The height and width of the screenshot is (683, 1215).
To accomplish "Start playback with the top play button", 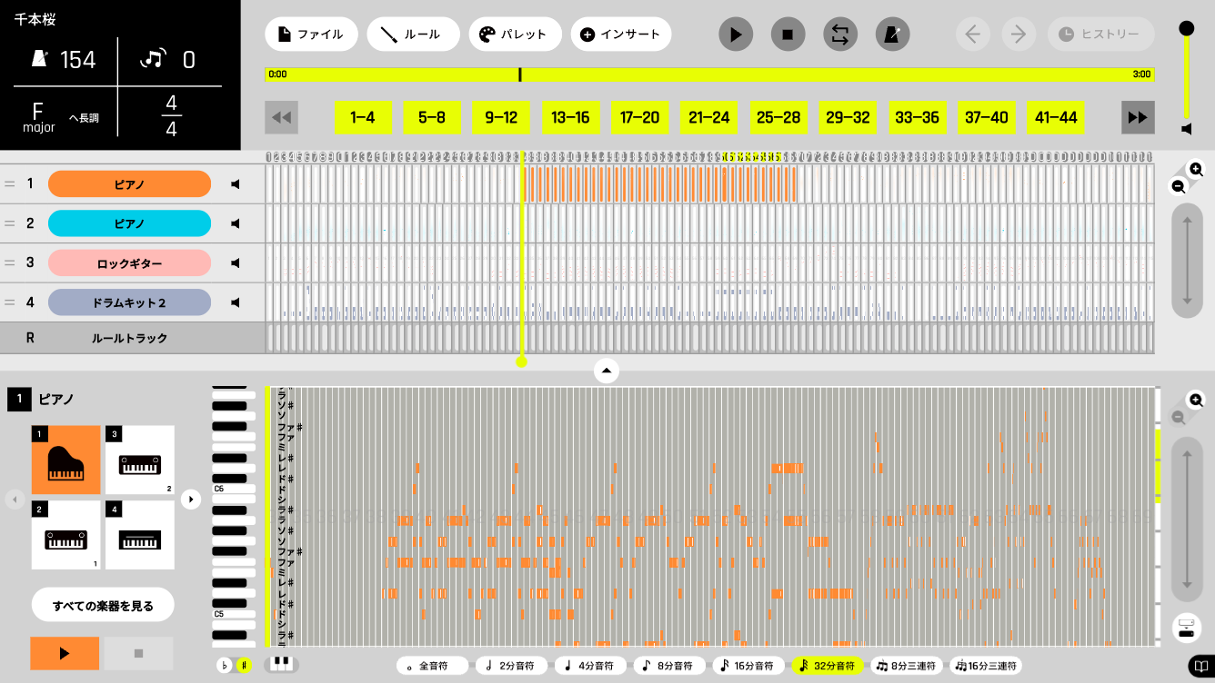I will tap(736, 35).
